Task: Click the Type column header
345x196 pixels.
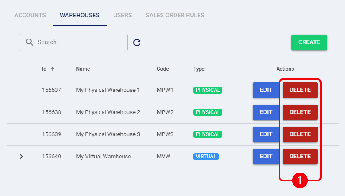Action: 199,69
